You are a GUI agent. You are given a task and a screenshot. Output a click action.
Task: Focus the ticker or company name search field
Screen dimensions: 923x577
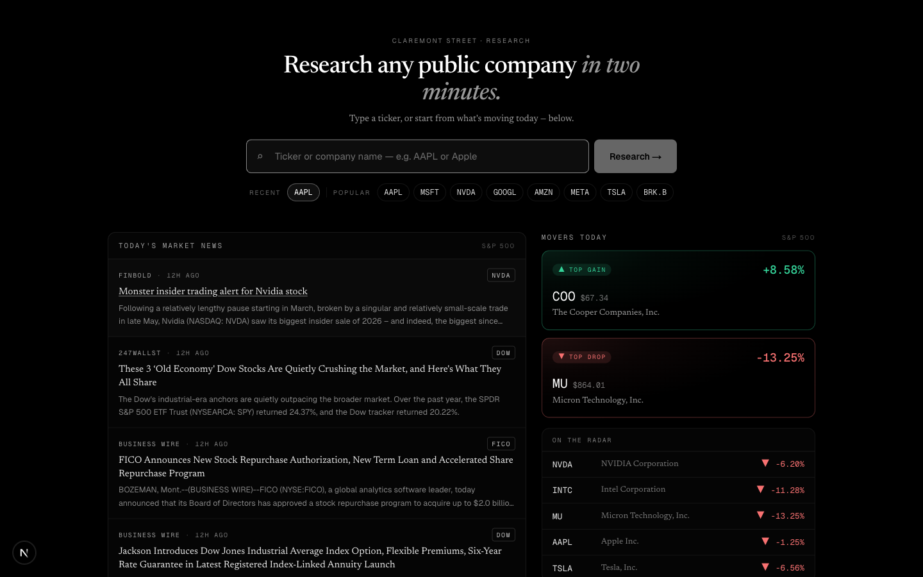pos(417,156)
